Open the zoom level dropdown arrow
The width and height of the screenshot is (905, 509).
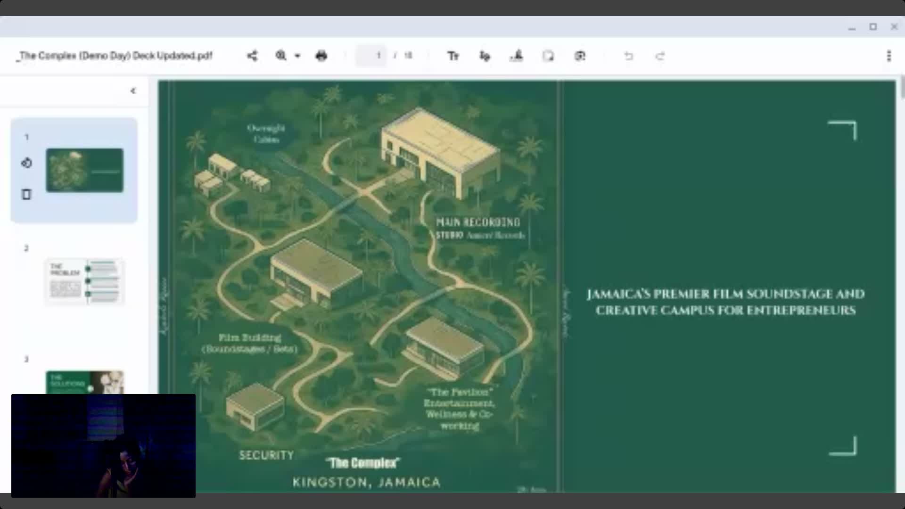[x=297, y=56]
